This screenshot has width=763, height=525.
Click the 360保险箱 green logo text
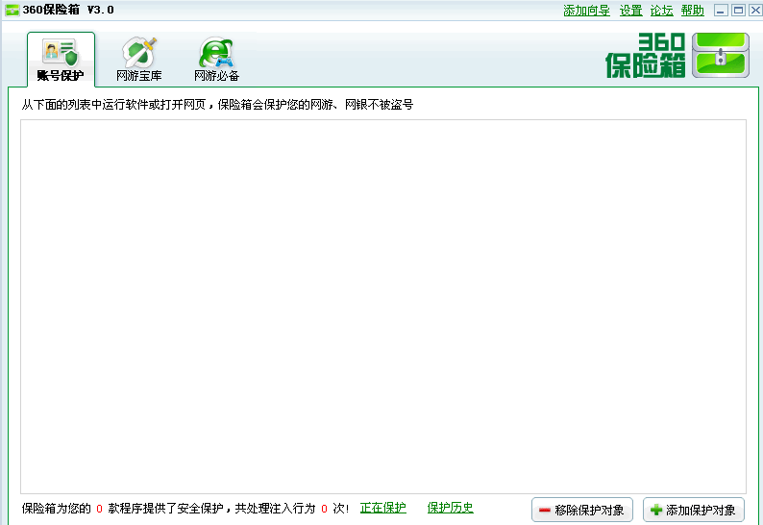pos(646,56)
